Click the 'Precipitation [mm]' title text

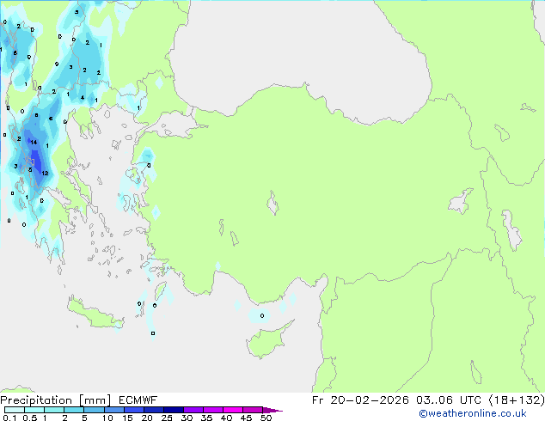click(56, 400)
